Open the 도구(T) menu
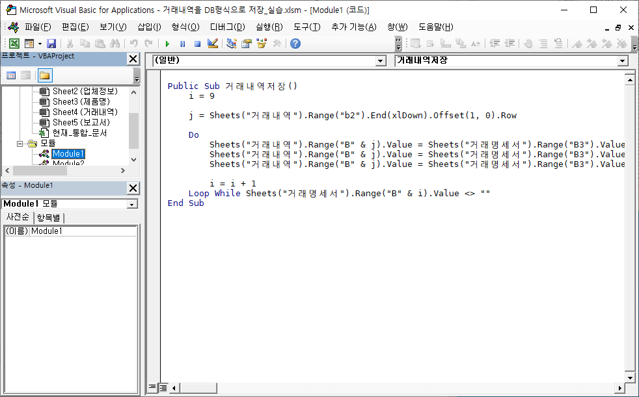 coord(307,27)
